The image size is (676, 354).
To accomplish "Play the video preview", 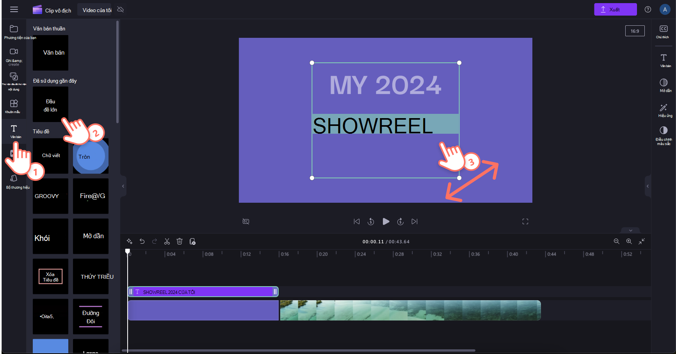I will point(386,221).
